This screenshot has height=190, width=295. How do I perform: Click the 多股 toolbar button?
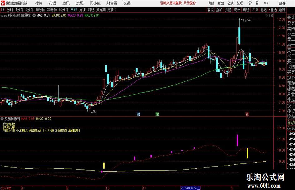228,10
